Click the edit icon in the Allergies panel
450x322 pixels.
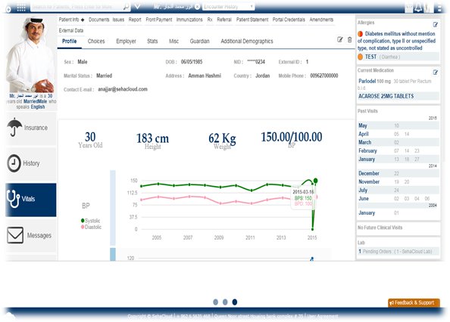point(436,25)
